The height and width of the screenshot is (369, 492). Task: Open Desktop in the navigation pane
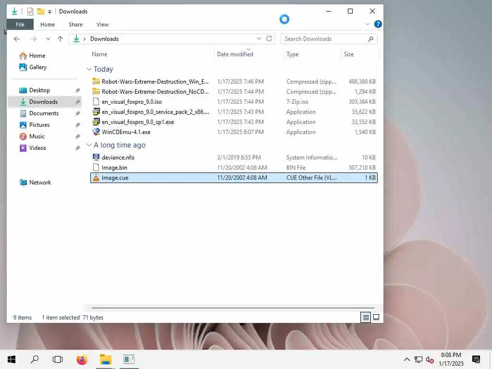(x=39, y=90)
